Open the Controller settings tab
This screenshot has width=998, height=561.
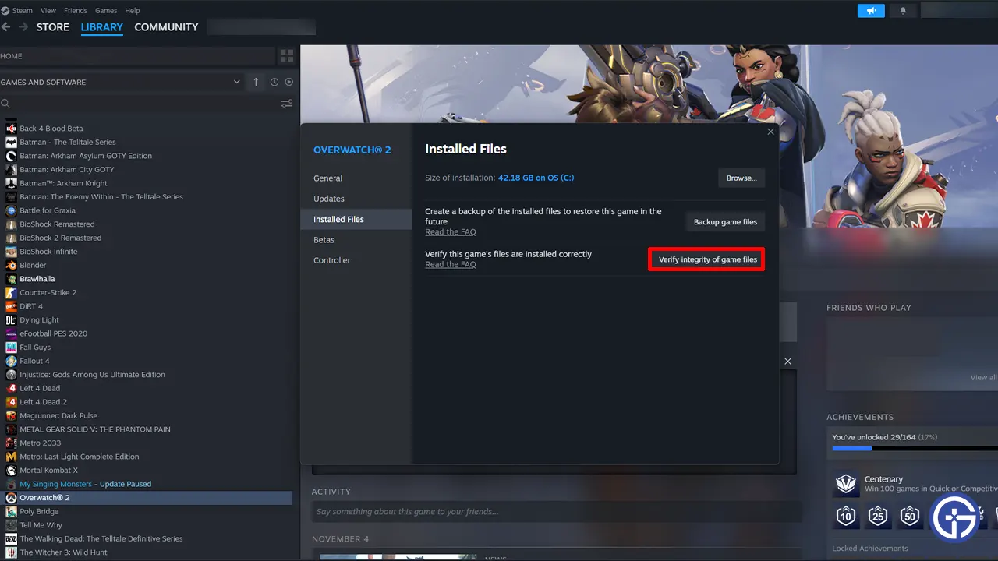pyautogui.click(x=331, y=260)
